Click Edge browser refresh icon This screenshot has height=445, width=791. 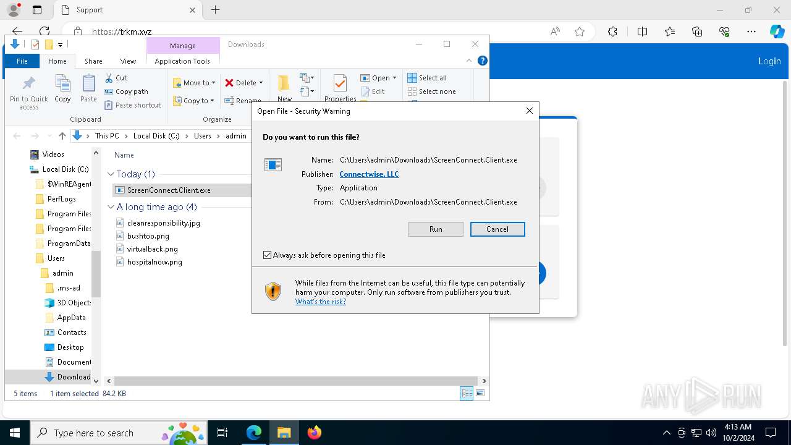click(44, 32)
